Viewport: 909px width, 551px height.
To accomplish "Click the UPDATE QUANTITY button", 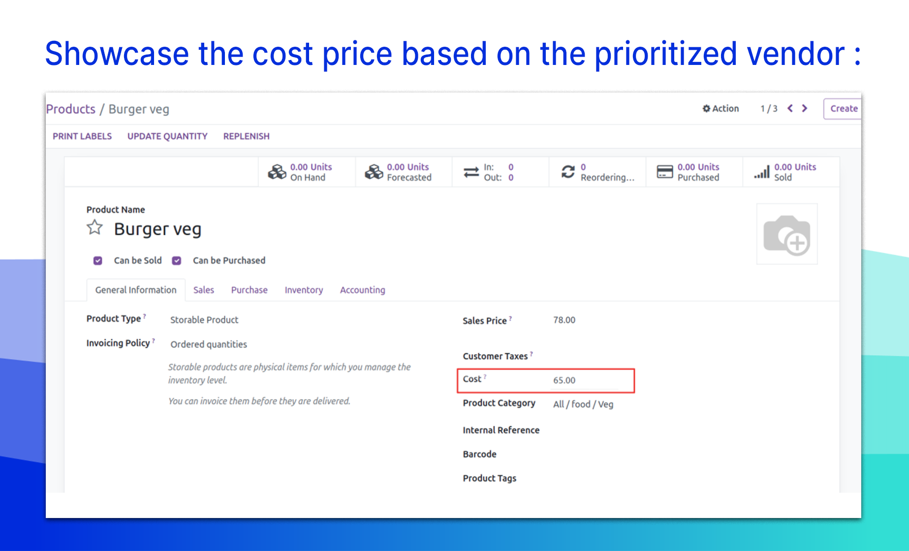I will pos(167,136).
